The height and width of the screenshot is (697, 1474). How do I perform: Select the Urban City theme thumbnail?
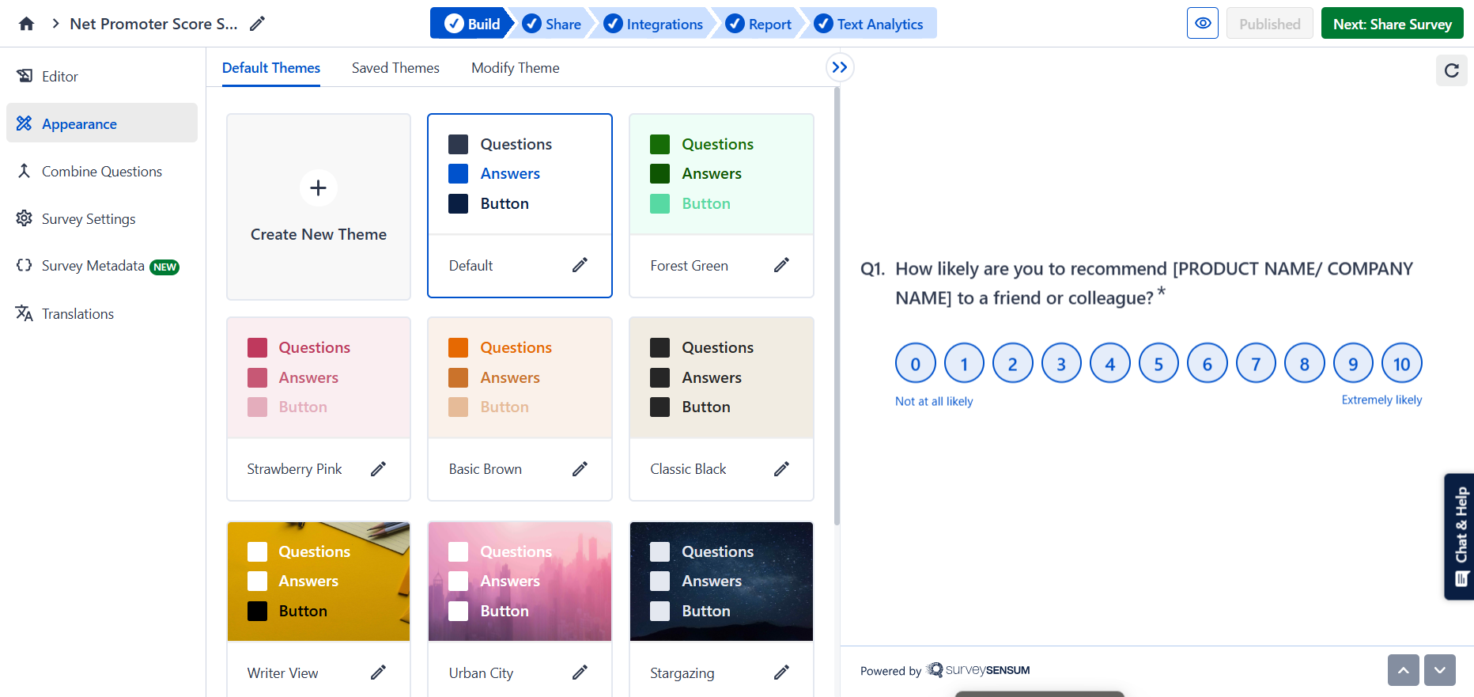coord(520,581)
